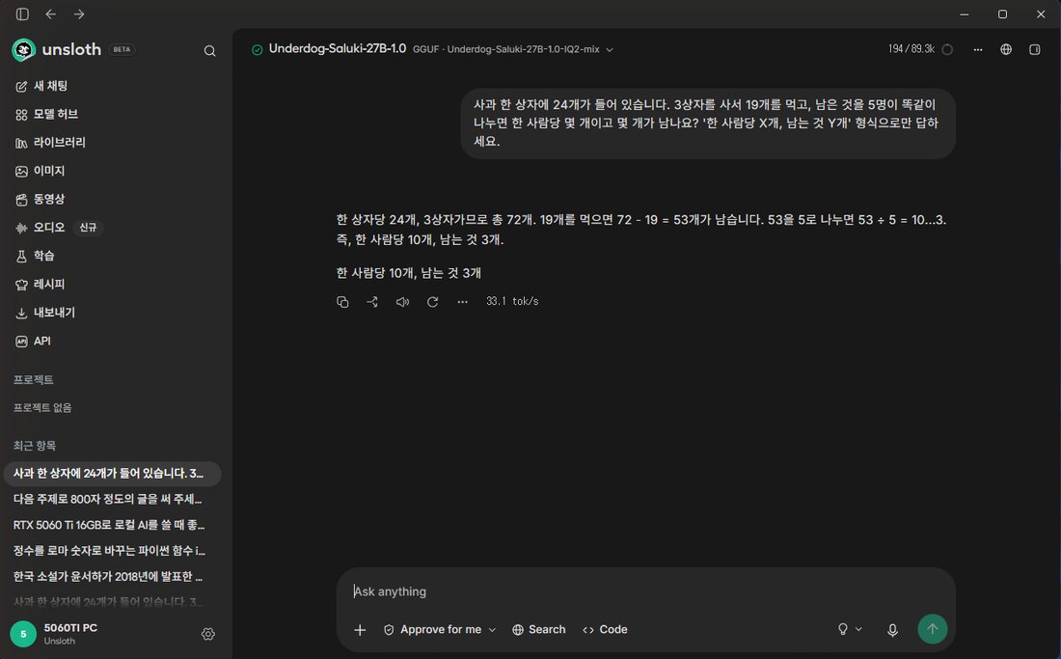The image size is (1061, 659).
Task: Click the 신규 badge beside 오디오
Action: click(88, 228)
